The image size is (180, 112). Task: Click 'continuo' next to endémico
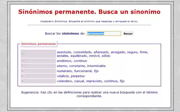tap(80, 61)
